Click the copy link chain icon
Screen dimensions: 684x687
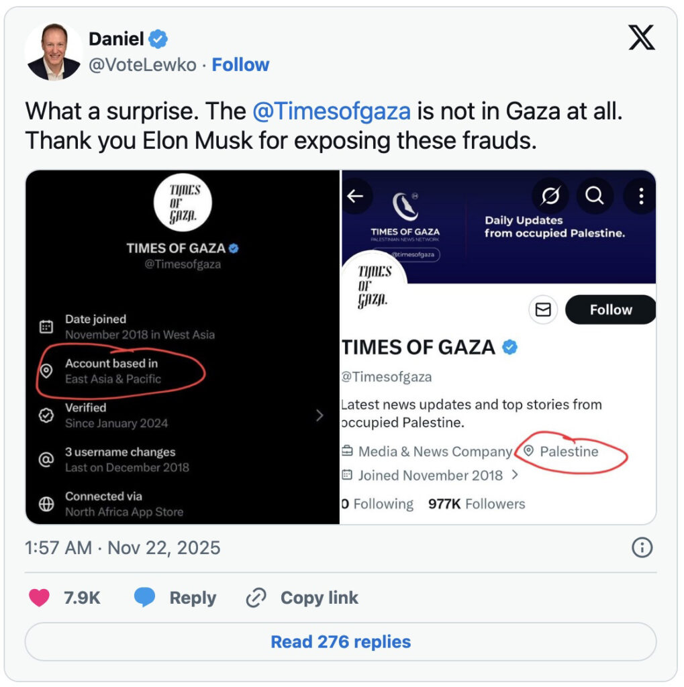pos(256,597)
